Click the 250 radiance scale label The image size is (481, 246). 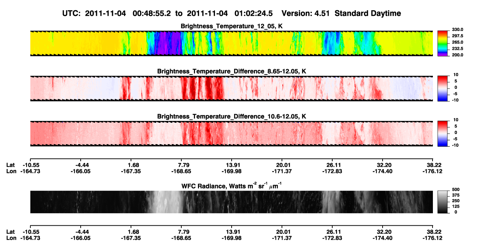pyautogui.click(x=455, y=201)
